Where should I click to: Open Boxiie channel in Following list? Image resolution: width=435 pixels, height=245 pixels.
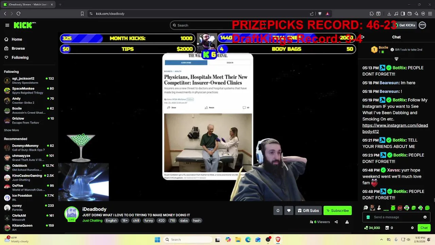click(29, 111)
